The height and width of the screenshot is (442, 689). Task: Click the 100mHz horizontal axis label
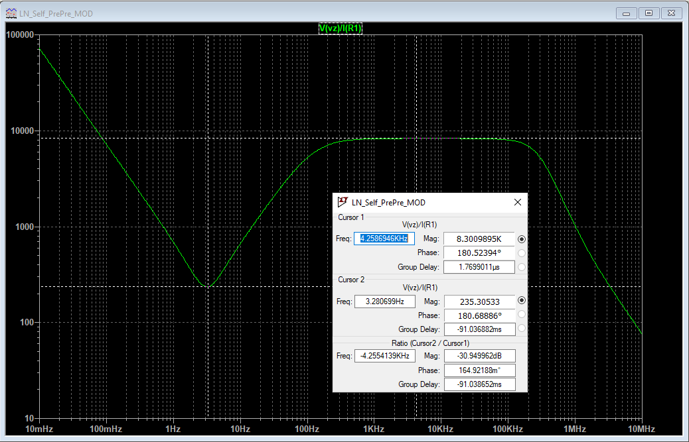click(106, 429)
